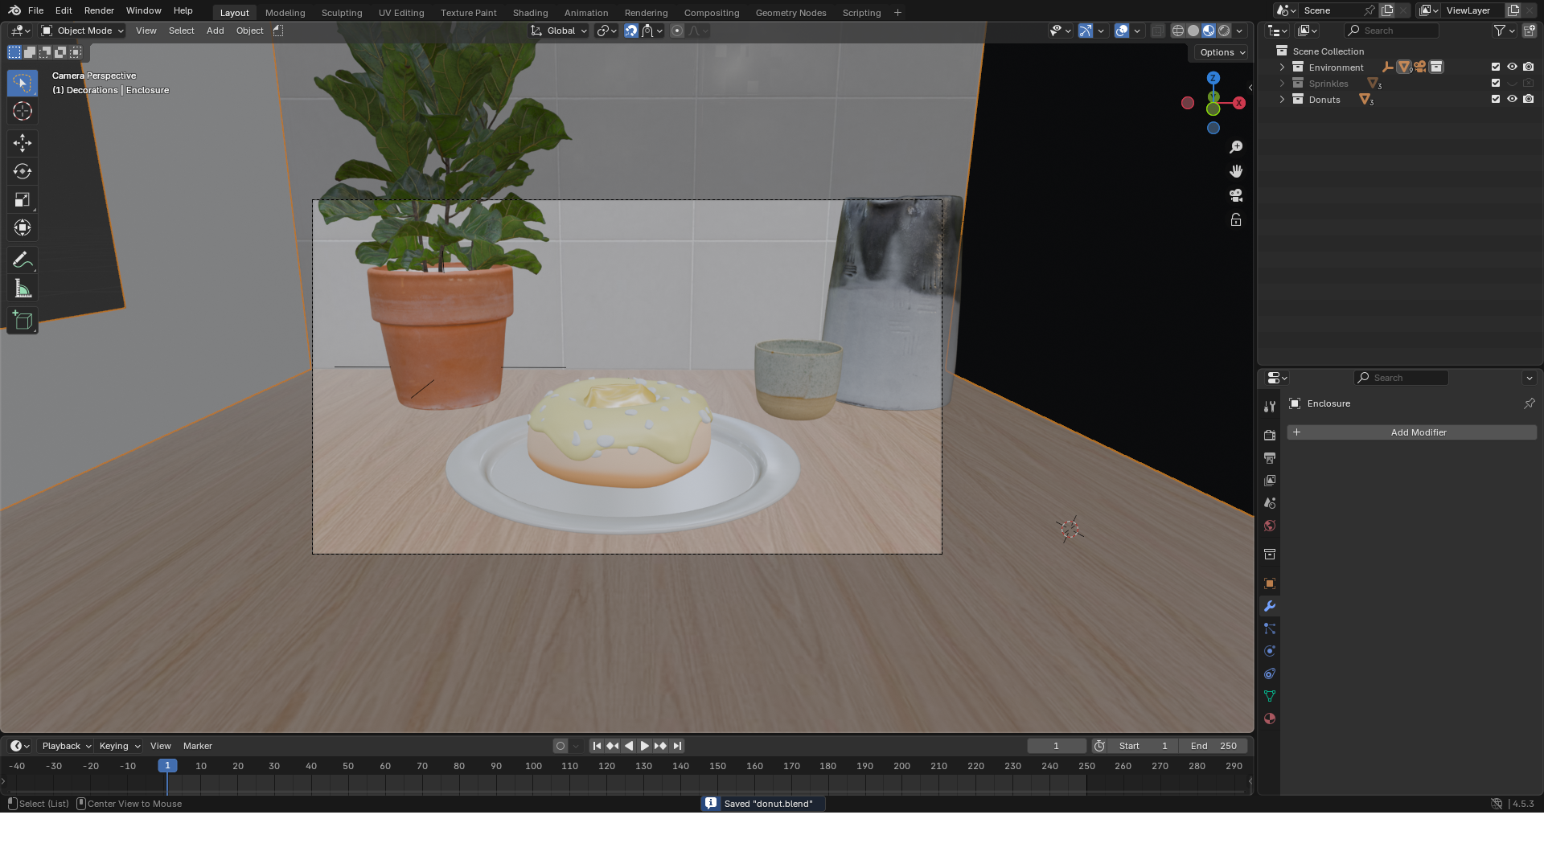Select the Move tool
1544x868 pixels.
22,142
